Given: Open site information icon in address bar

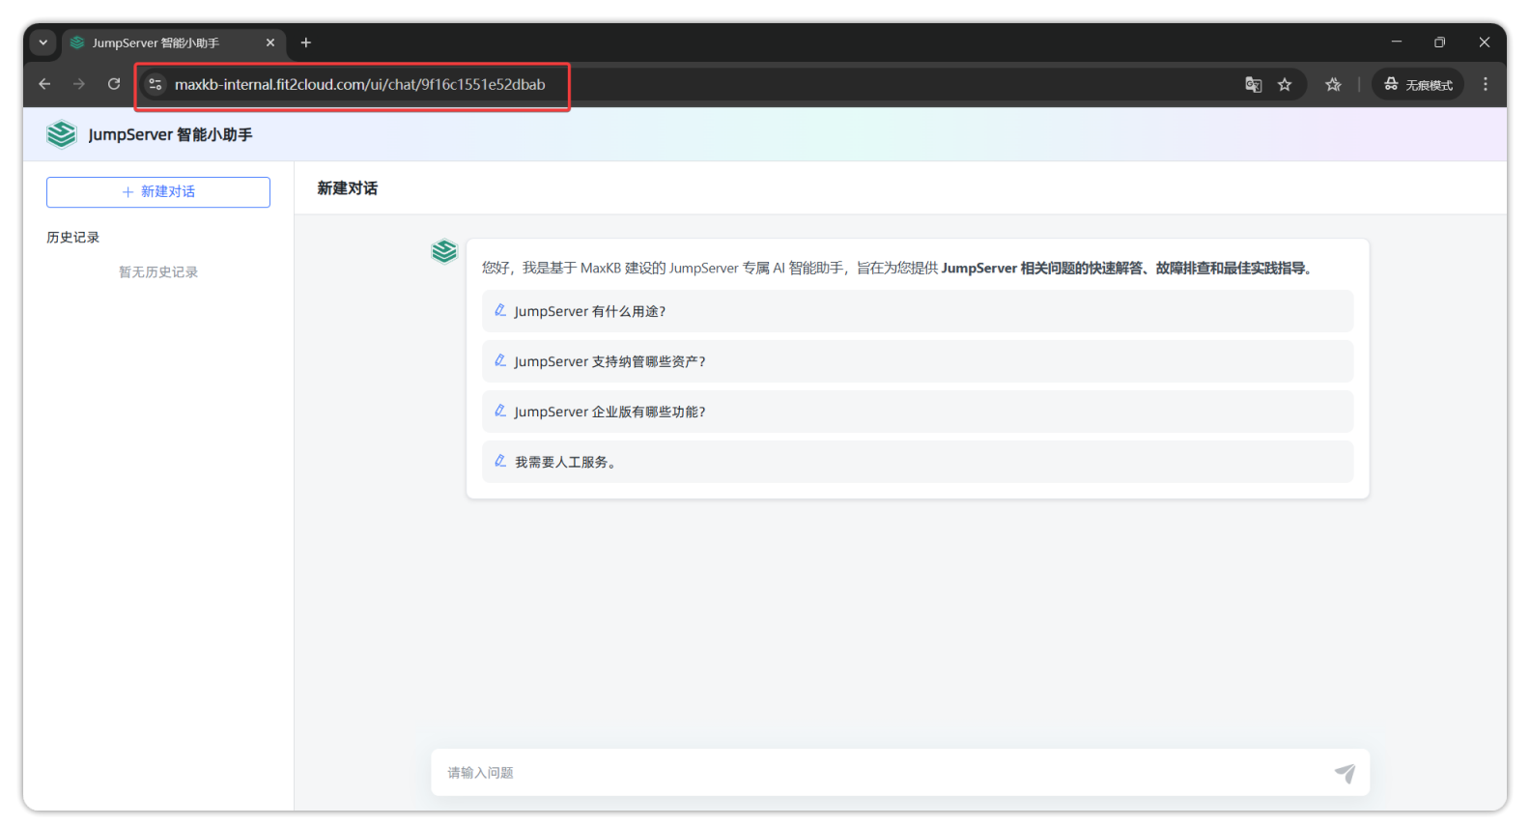Looking at the screenshot, I should point(156,84).
